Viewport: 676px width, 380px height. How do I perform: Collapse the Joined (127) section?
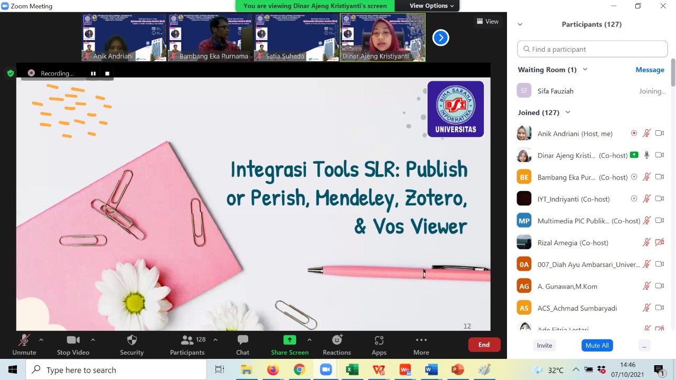click(x=568, y=112)
